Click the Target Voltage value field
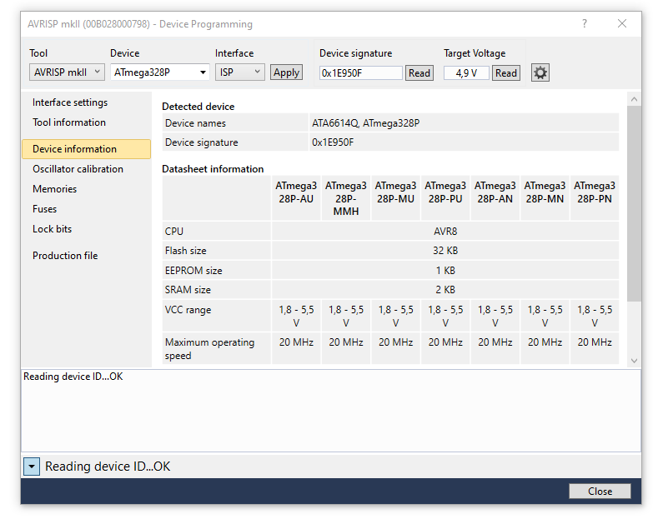This screenshot has height=519, width=663. (x=466, y=73)
